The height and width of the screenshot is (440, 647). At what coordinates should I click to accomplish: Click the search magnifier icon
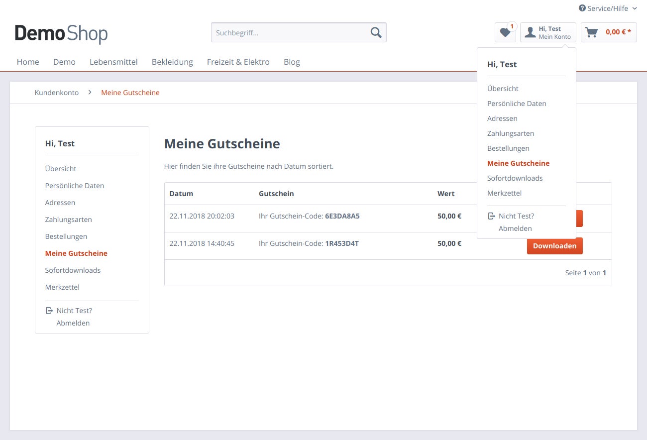(x=376, y=32)
